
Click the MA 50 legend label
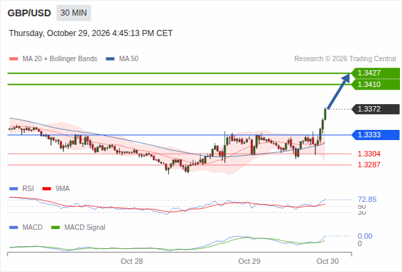[129, 59]
